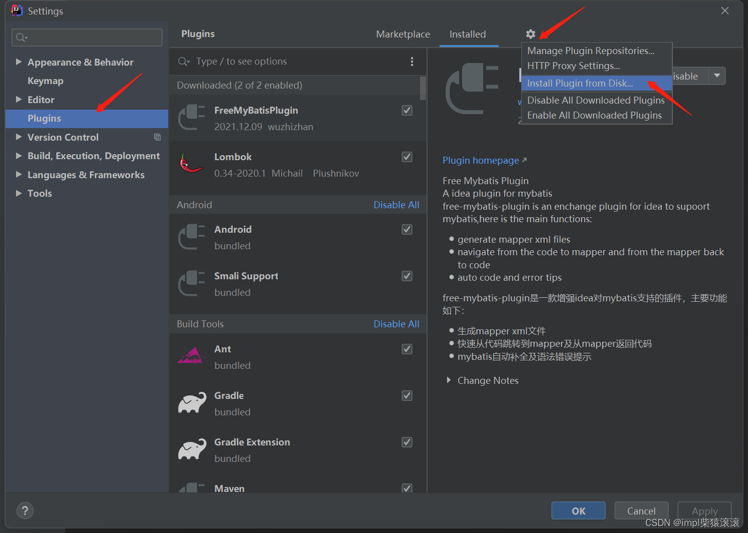Click the plugin list scrollbar thumb

423,88
